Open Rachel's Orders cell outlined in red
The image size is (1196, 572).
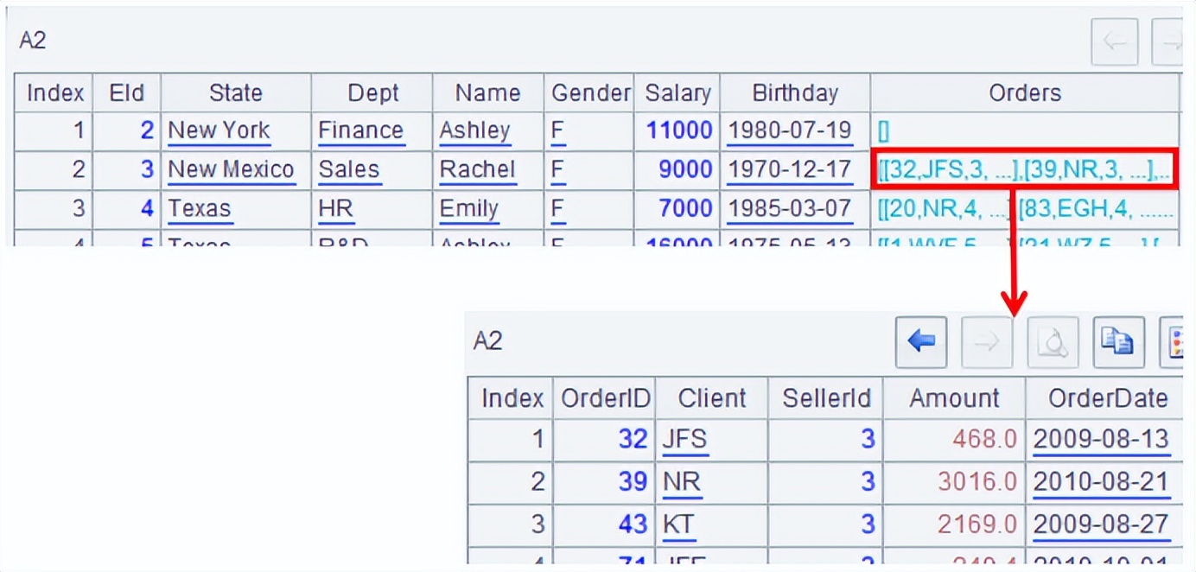click(1025, 169)
